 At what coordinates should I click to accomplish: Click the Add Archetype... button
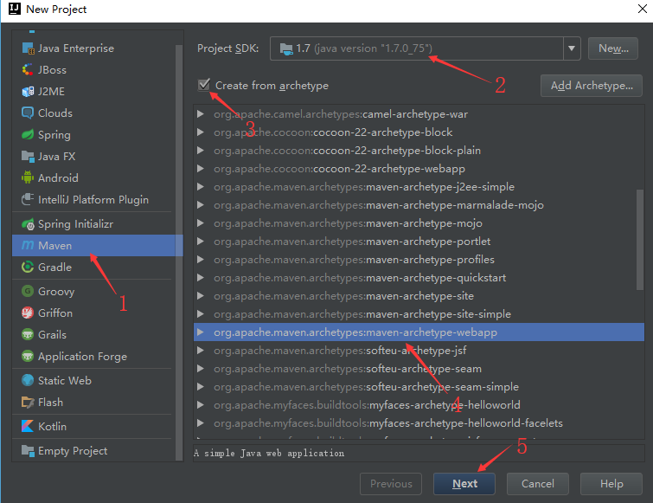pyautogui.click(x=592, y=86)
